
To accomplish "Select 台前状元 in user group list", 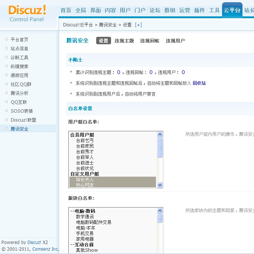I will point(85,168).
